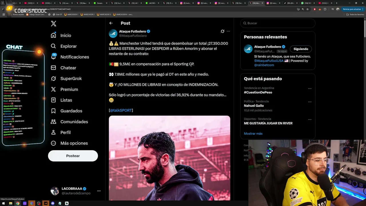Open Ataque Futbolero profile avatar in post

(x=113, y=33)
